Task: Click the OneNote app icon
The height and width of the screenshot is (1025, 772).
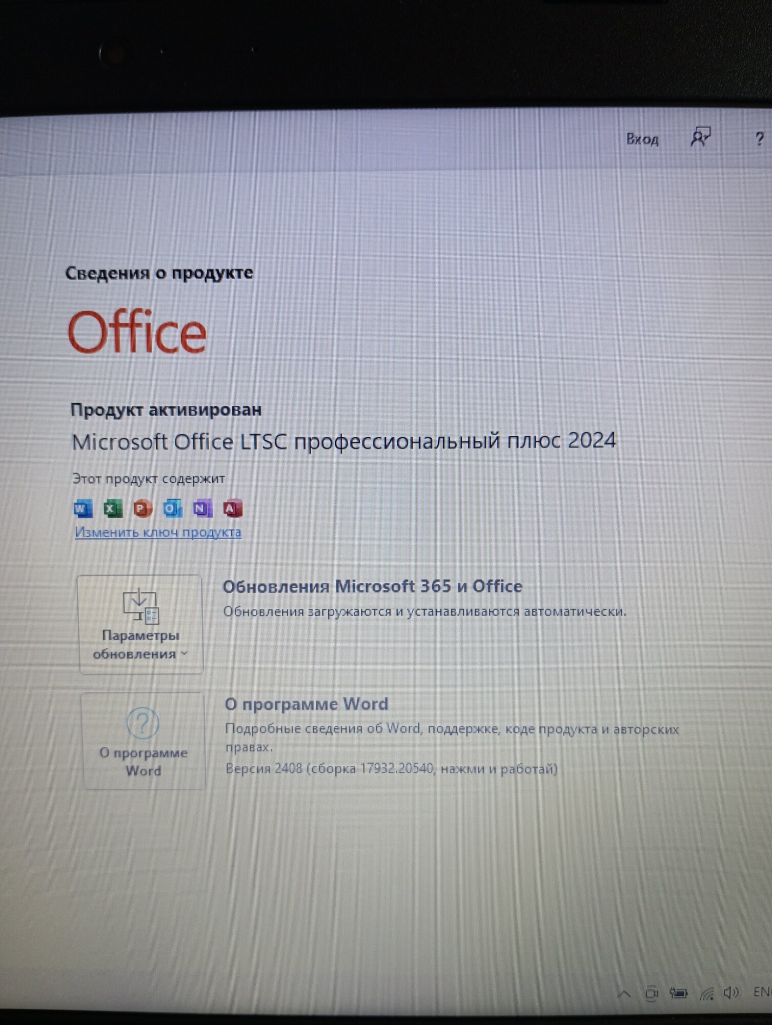Action: [x=202, y=508]
